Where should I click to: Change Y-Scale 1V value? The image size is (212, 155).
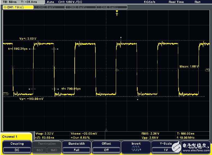[x=166, y=150]
